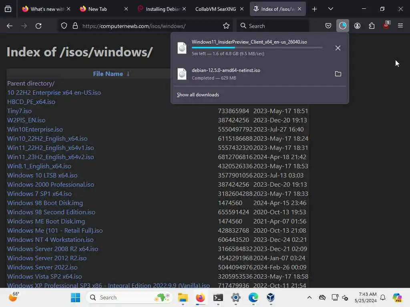Open a new browser tab
Viewport: 410px width, 307px height.
tap(315, 9)
